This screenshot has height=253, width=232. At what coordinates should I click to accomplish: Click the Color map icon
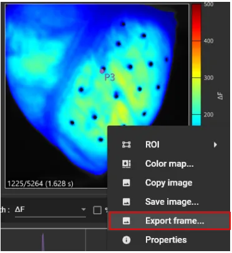(x=126, y=164)
